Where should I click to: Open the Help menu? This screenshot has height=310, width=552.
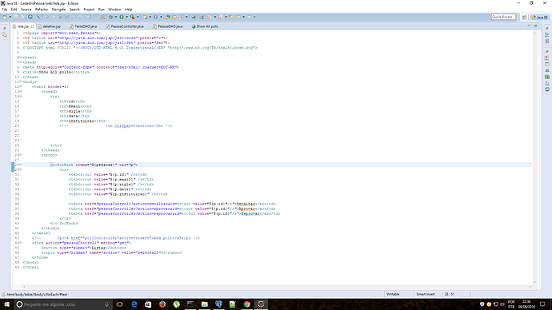(x=129, y=10)
